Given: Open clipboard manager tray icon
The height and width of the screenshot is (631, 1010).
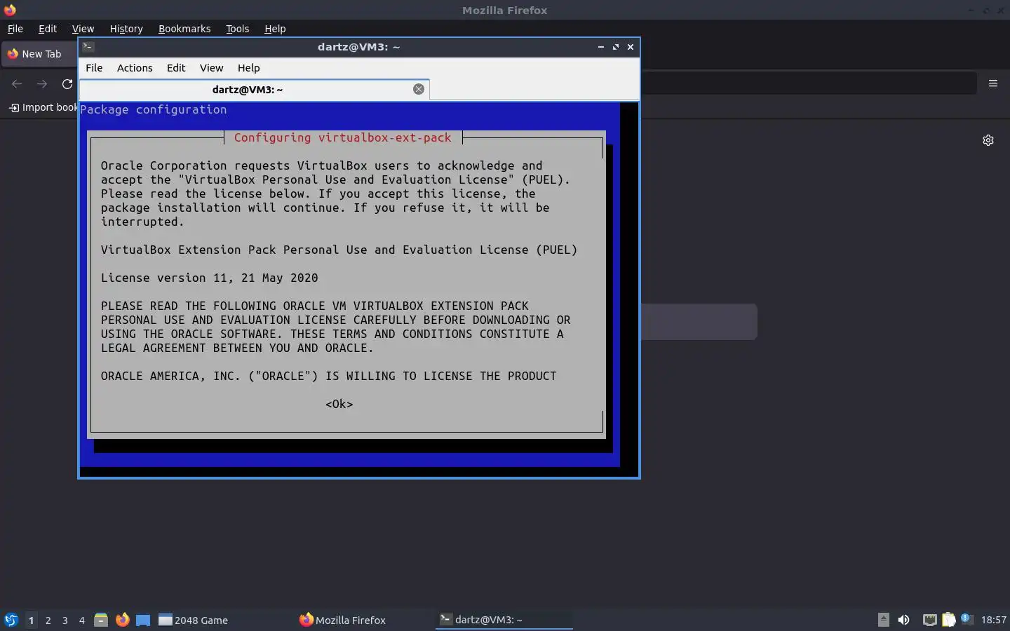Looking at the screenshot, I should (x=948, y=620).
